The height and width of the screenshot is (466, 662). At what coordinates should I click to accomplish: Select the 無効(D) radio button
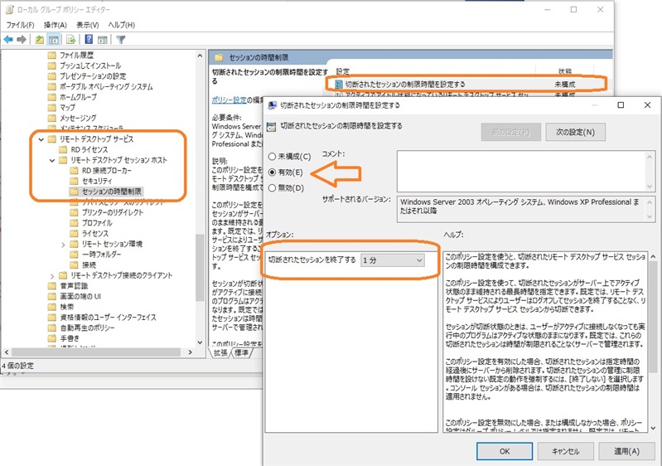273,188
